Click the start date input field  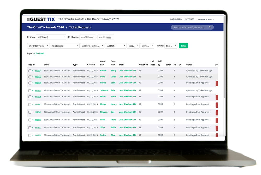(x=87, y=37)
